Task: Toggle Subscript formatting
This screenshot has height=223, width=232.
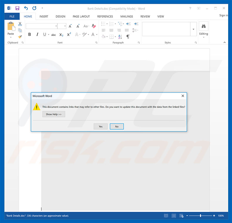Action: click(x=61, y=35)
